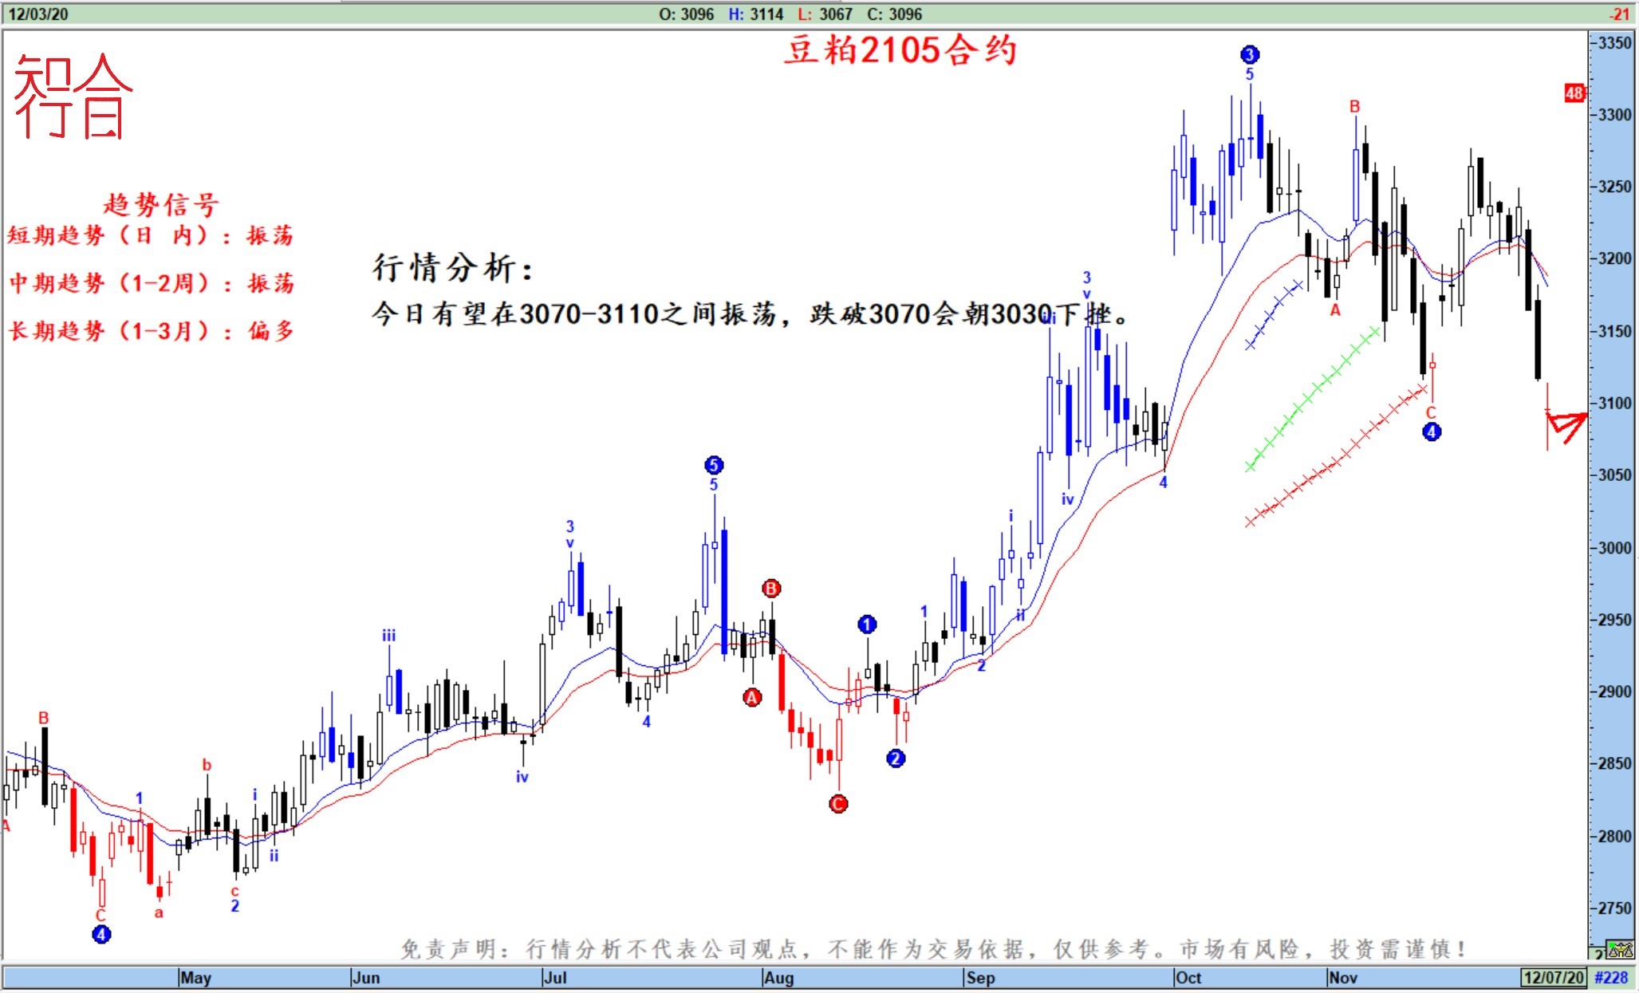1639x993 pixels.
Task: Select red circled C wave marker in August
Action: [x=838, y=803]
